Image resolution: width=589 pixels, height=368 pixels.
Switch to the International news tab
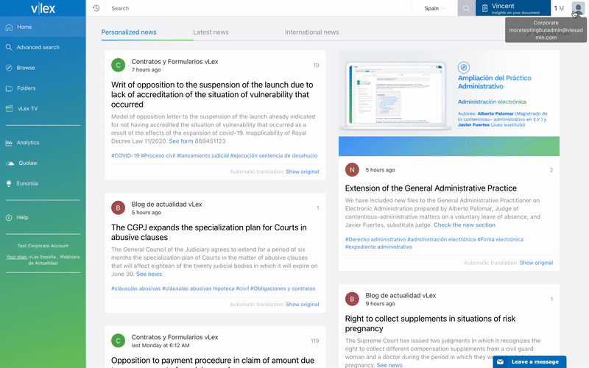point(311,32)
